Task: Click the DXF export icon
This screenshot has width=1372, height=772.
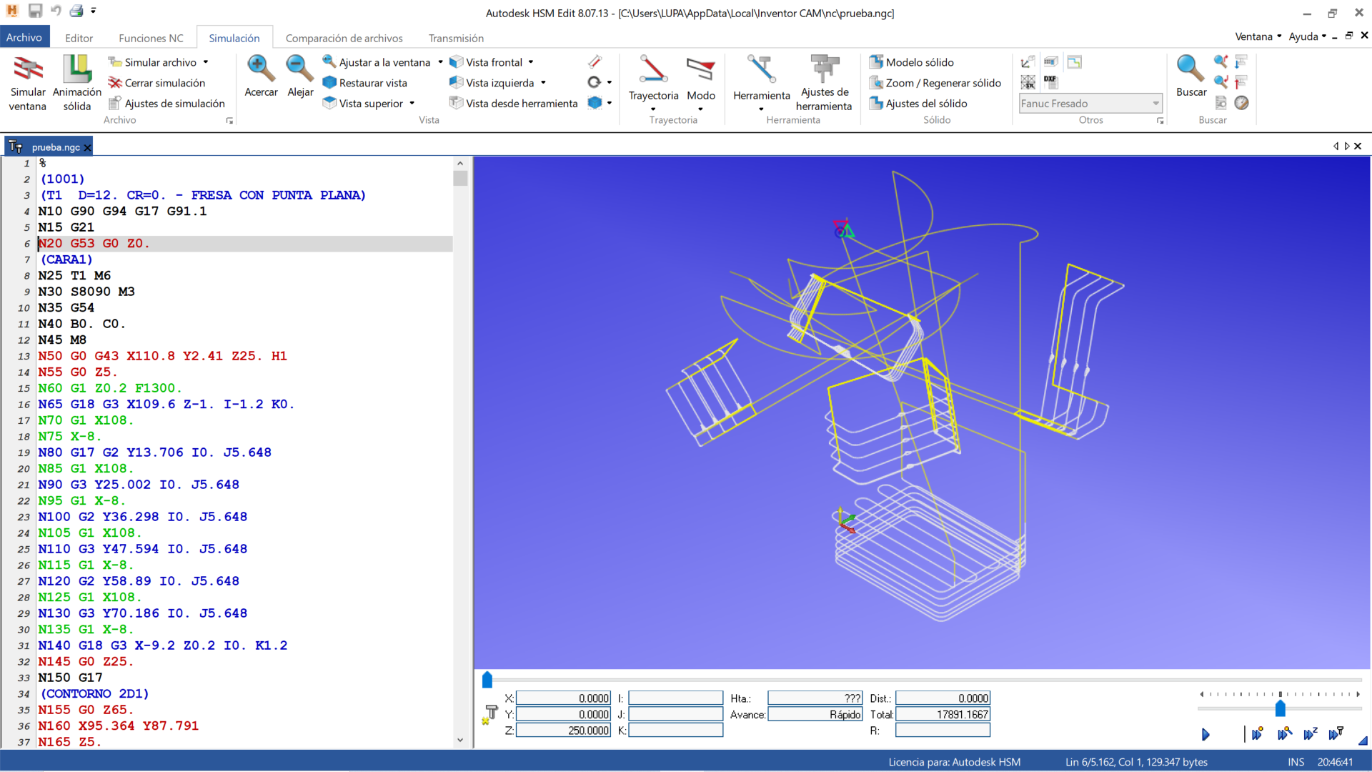Action: (x=1050, y=82)
